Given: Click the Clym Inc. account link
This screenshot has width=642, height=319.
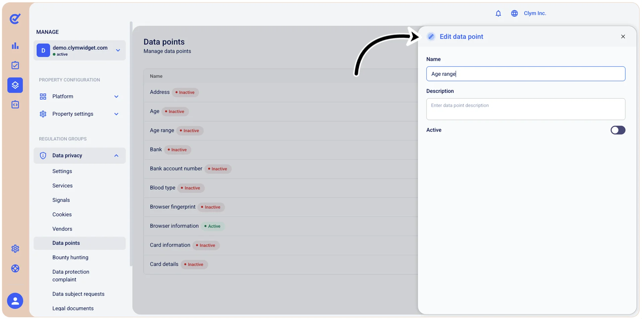Looking at the screenshot, I should 534,13.
